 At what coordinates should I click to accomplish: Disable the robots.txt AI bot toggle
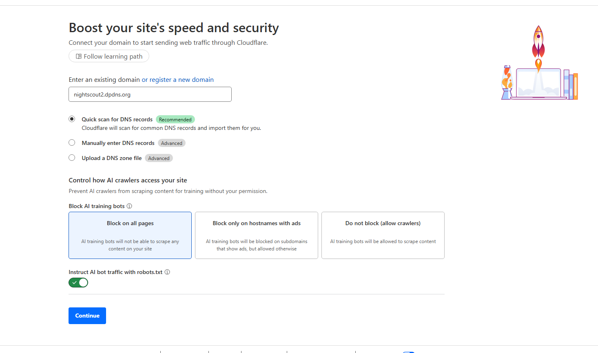78,283
